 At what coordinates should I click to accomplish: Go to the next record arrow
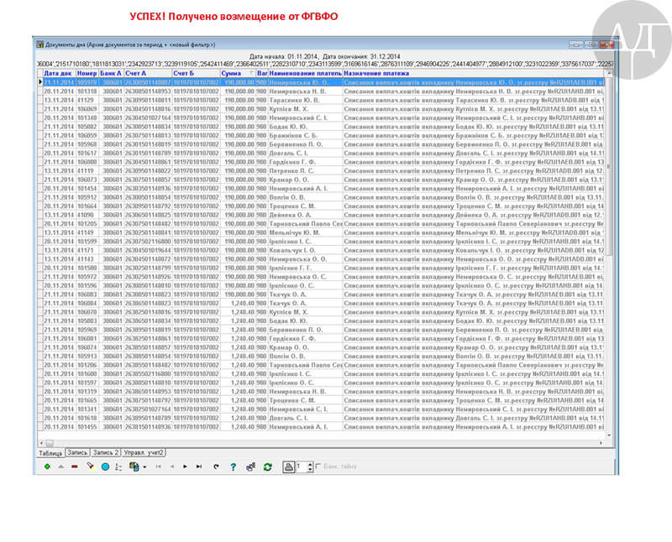[x=185, y=466]
